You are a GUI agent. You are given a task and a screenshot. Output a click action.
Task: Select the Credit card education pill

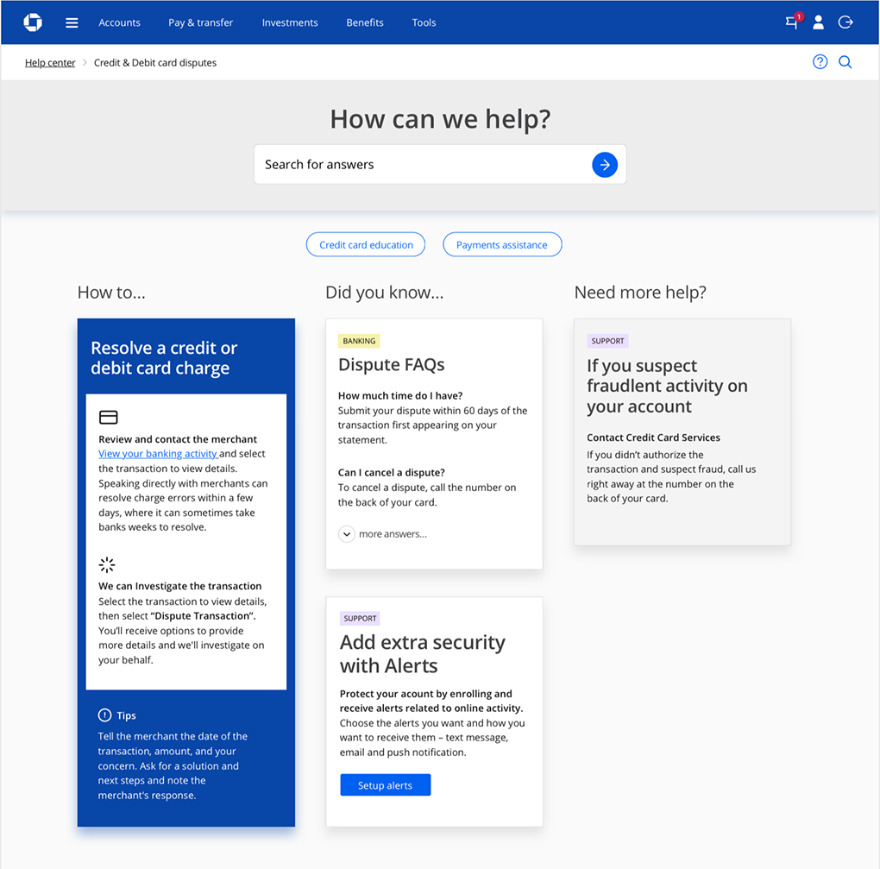tap(366, 245)
